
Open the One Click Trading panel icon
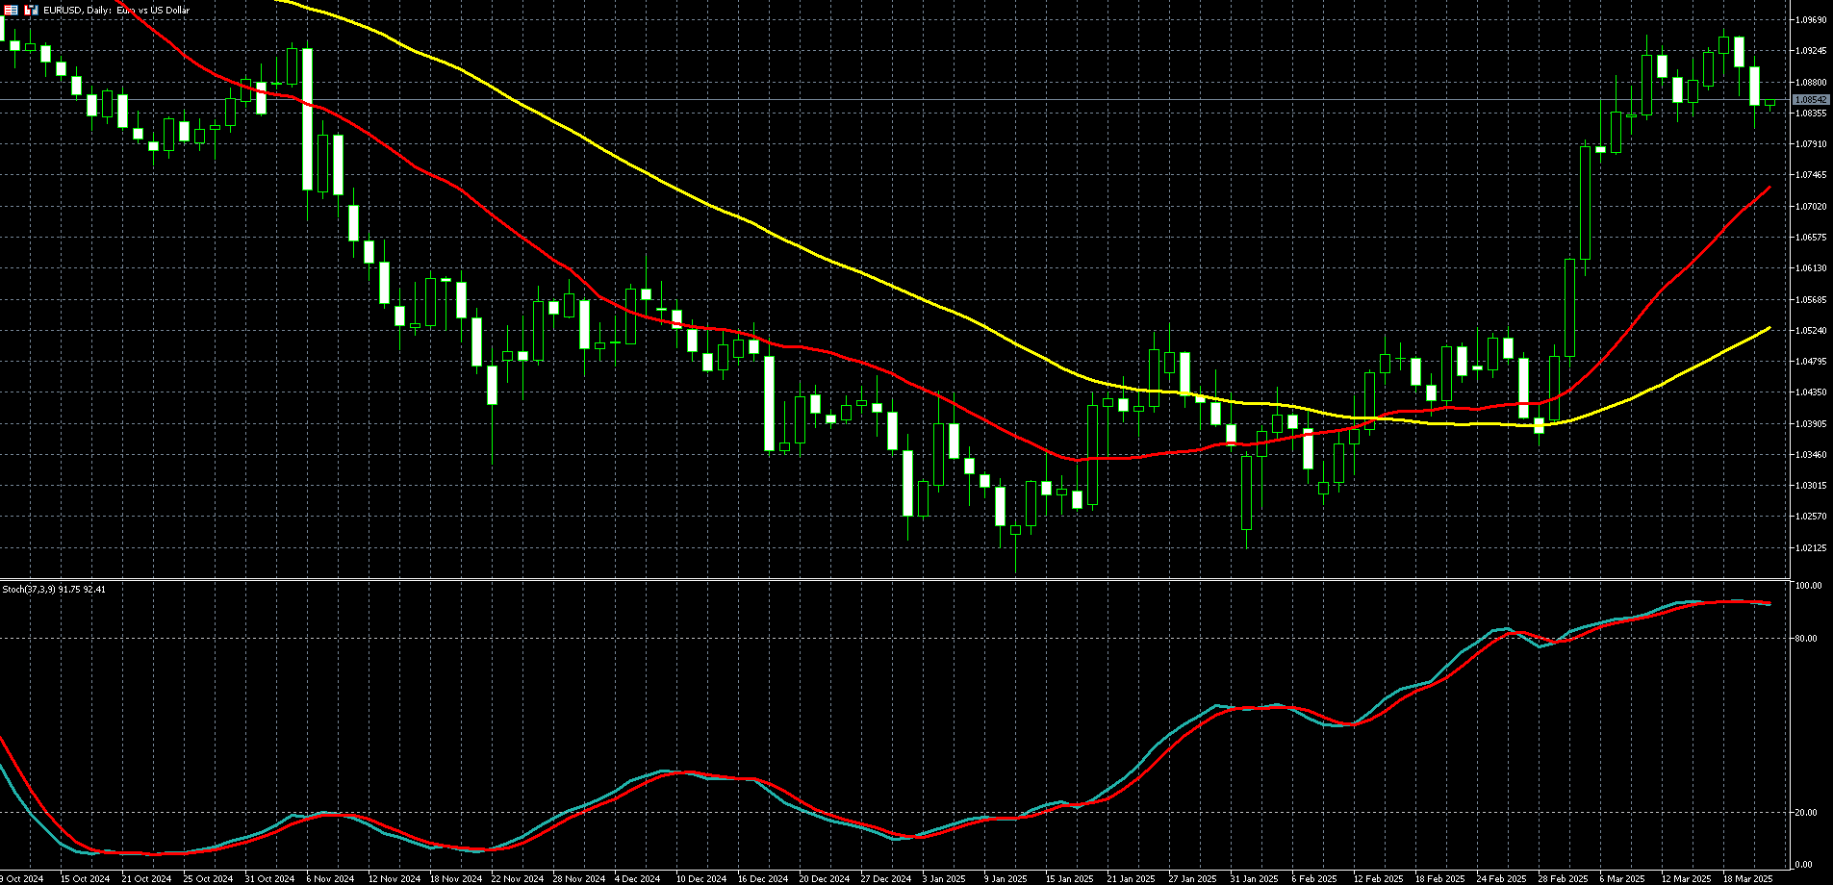pos(31,10)
